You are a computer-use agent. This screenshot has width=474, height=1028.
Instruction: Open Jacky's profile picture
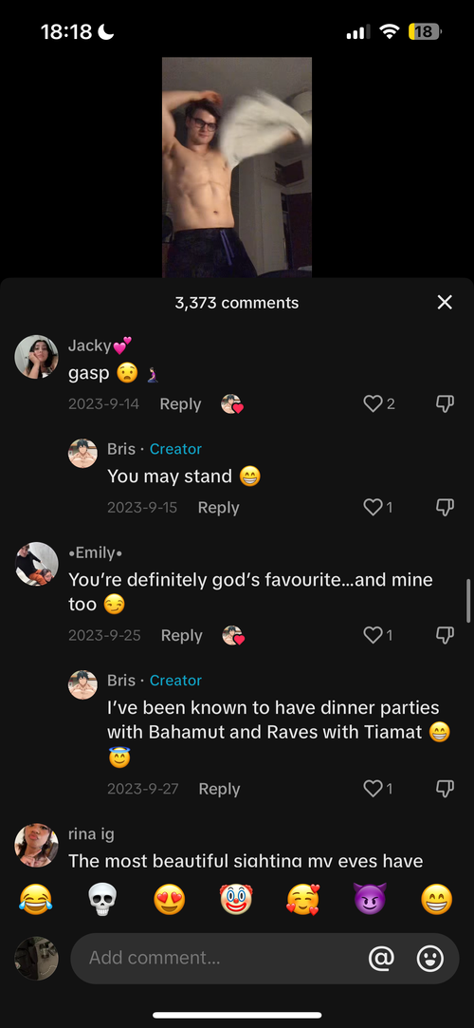pyautogui.click(x=36, y=357)
